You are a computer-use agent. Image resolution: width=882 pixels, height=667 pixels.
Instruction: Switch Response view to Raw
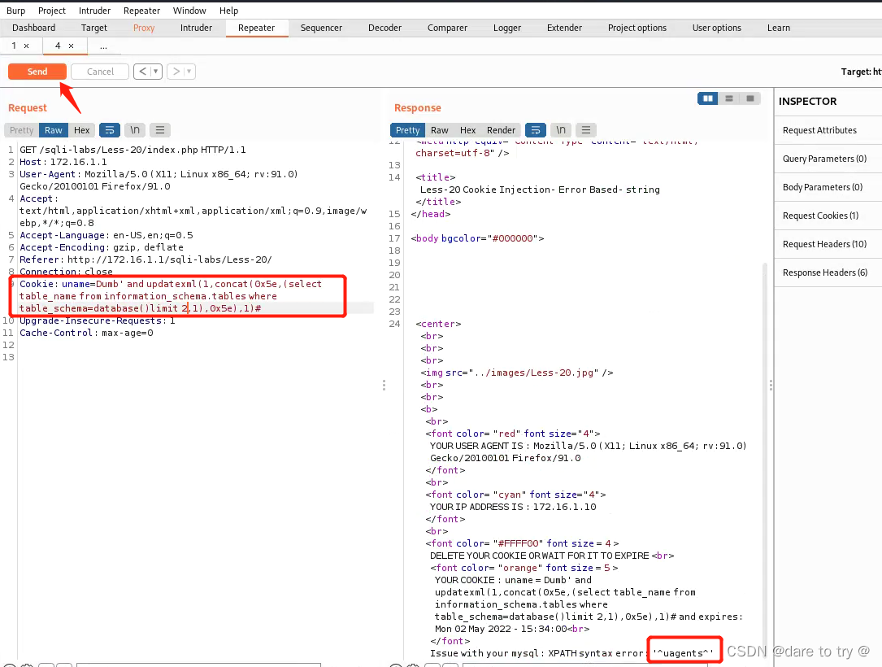tap(439, 130)
